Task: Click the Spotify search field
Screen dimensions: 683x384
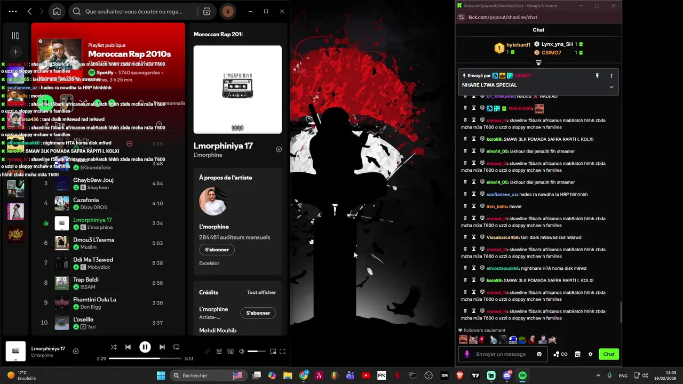Action: tap(133, 11)
